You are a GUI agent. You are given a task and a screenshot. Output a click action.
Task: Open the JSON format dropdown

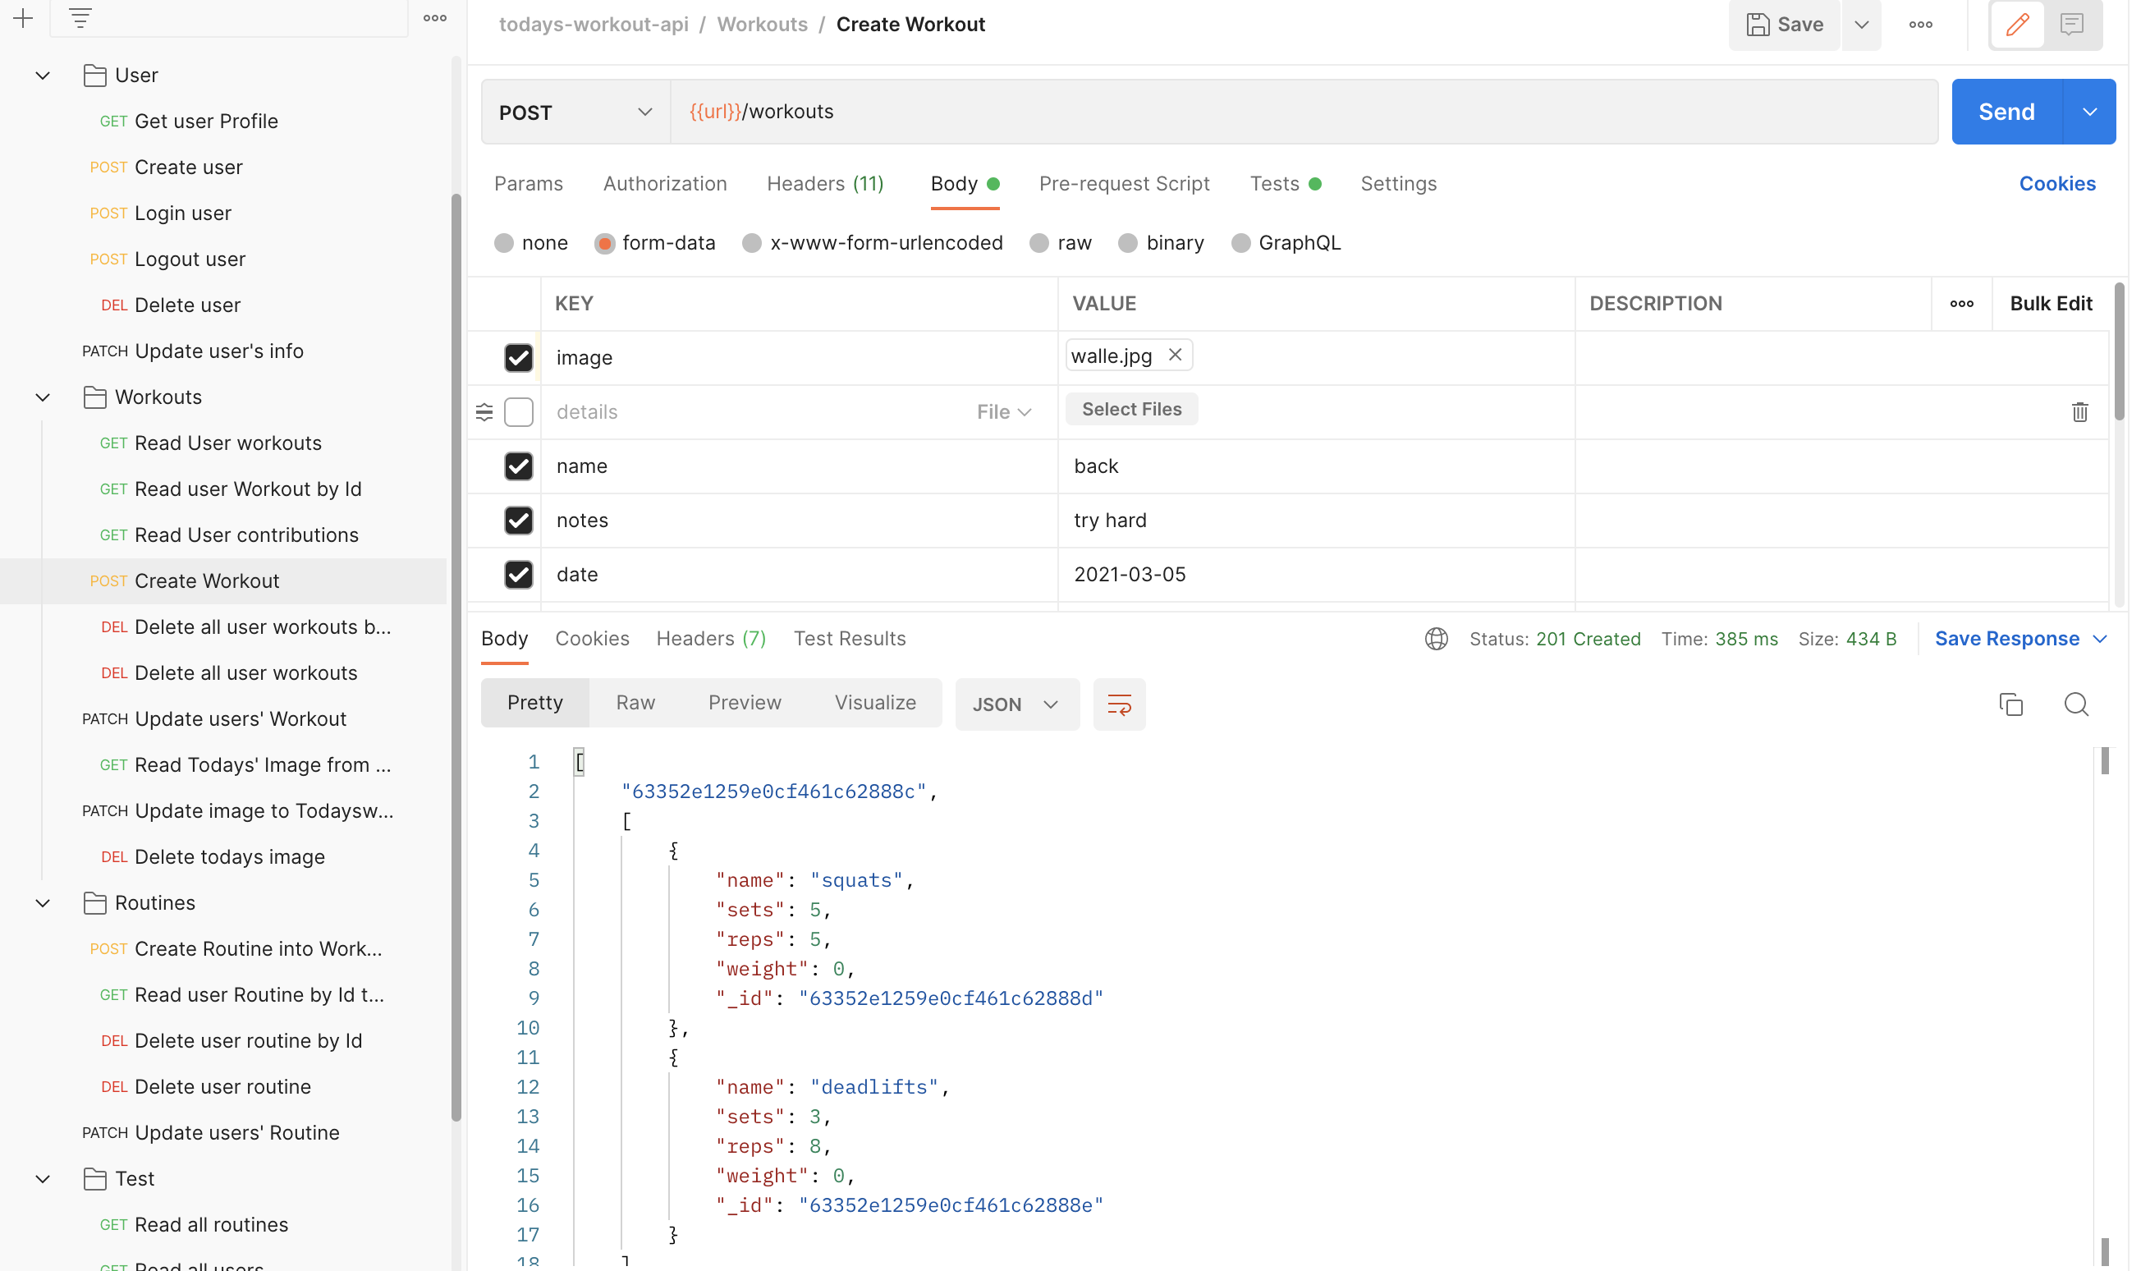pos(1017,704)
